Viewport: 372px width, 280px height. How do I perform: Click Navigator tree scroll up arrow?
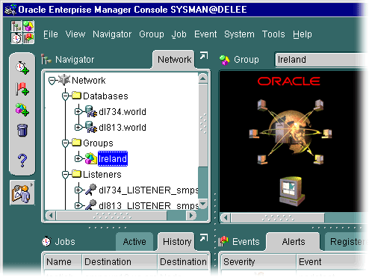[x=203, y=78]
